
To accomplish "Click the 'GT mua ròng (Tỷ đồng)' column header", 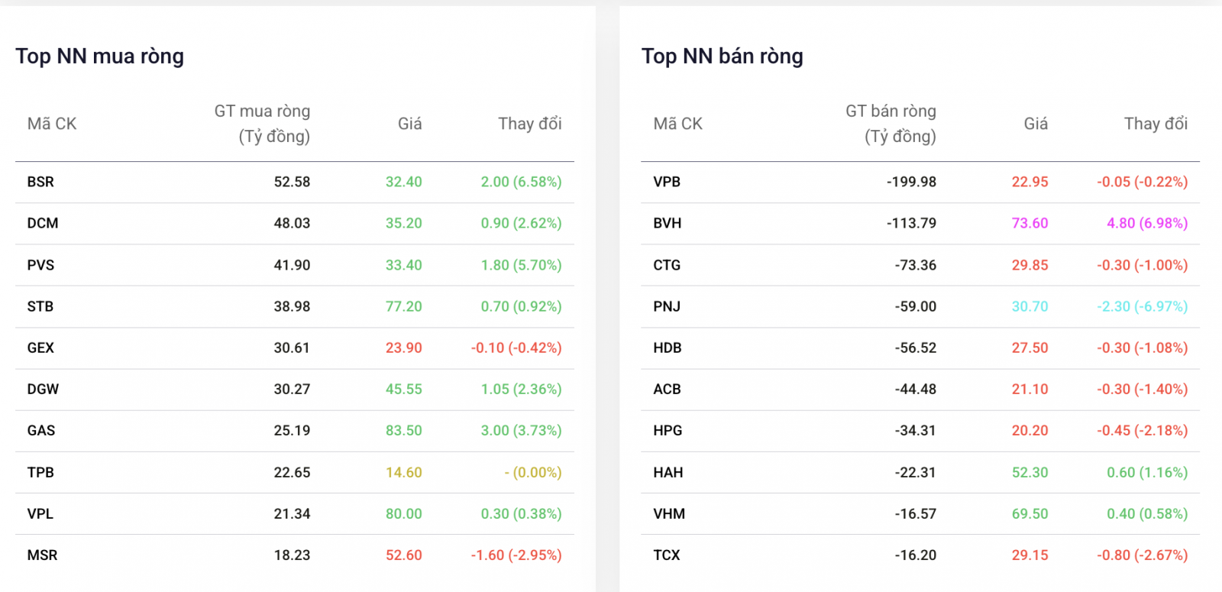I will click(x=262, y=124).
